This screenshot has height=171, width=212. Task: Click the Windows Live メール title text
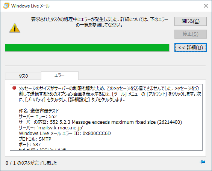click(x=30, y=6)
